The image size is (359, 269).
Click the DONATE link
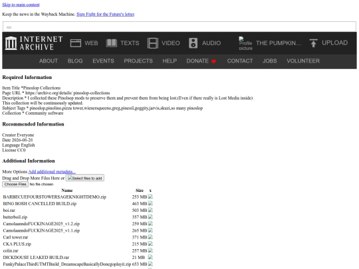[197, 61]
